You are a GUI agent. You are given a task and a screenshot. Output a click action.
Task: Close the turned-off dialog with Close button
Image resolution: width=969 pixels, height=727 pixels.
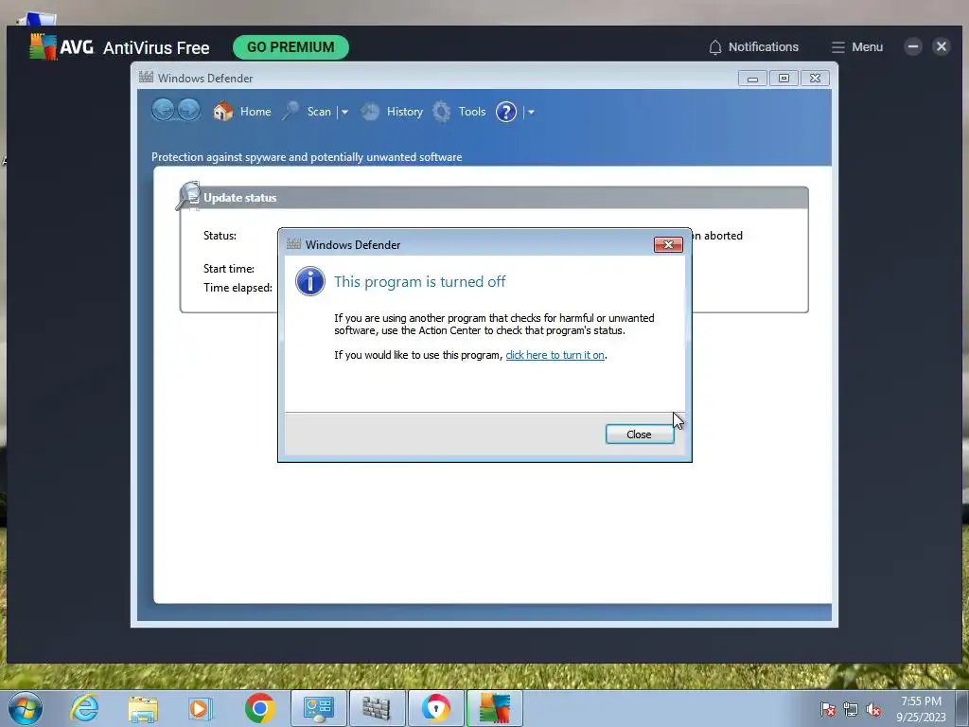point(640,434)
